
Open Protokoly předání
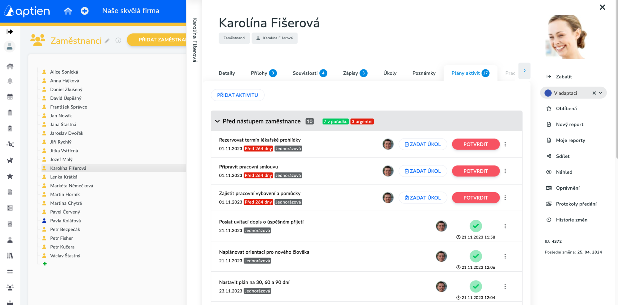pyautogui.click(x=571, y=204)
